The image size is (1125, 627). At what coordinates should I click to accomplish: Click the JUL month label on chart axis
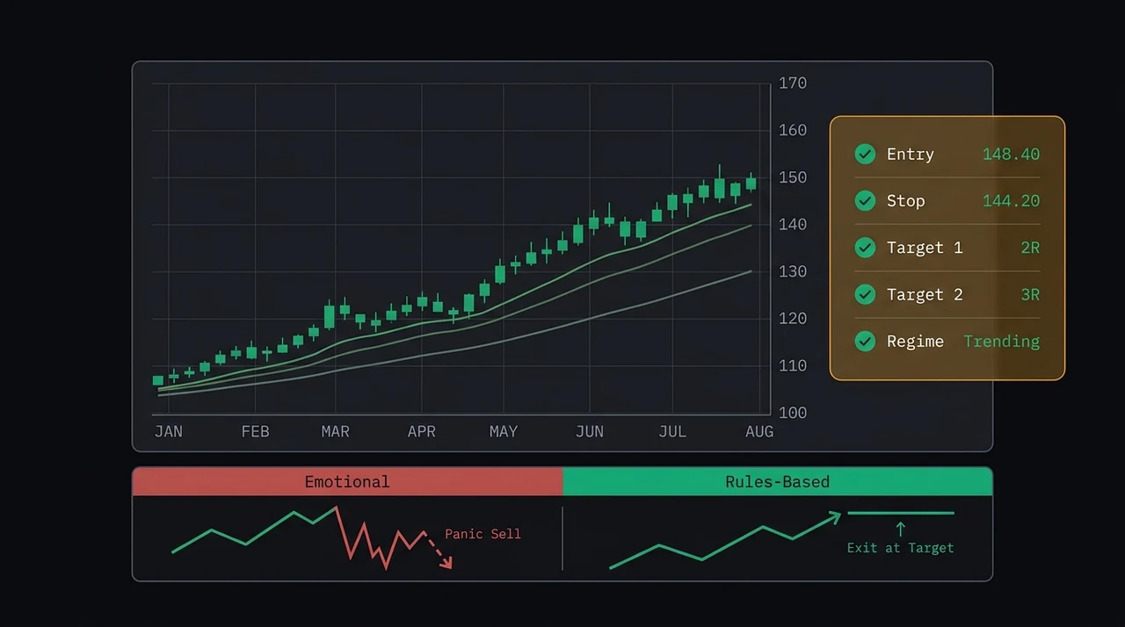[672, 431]
